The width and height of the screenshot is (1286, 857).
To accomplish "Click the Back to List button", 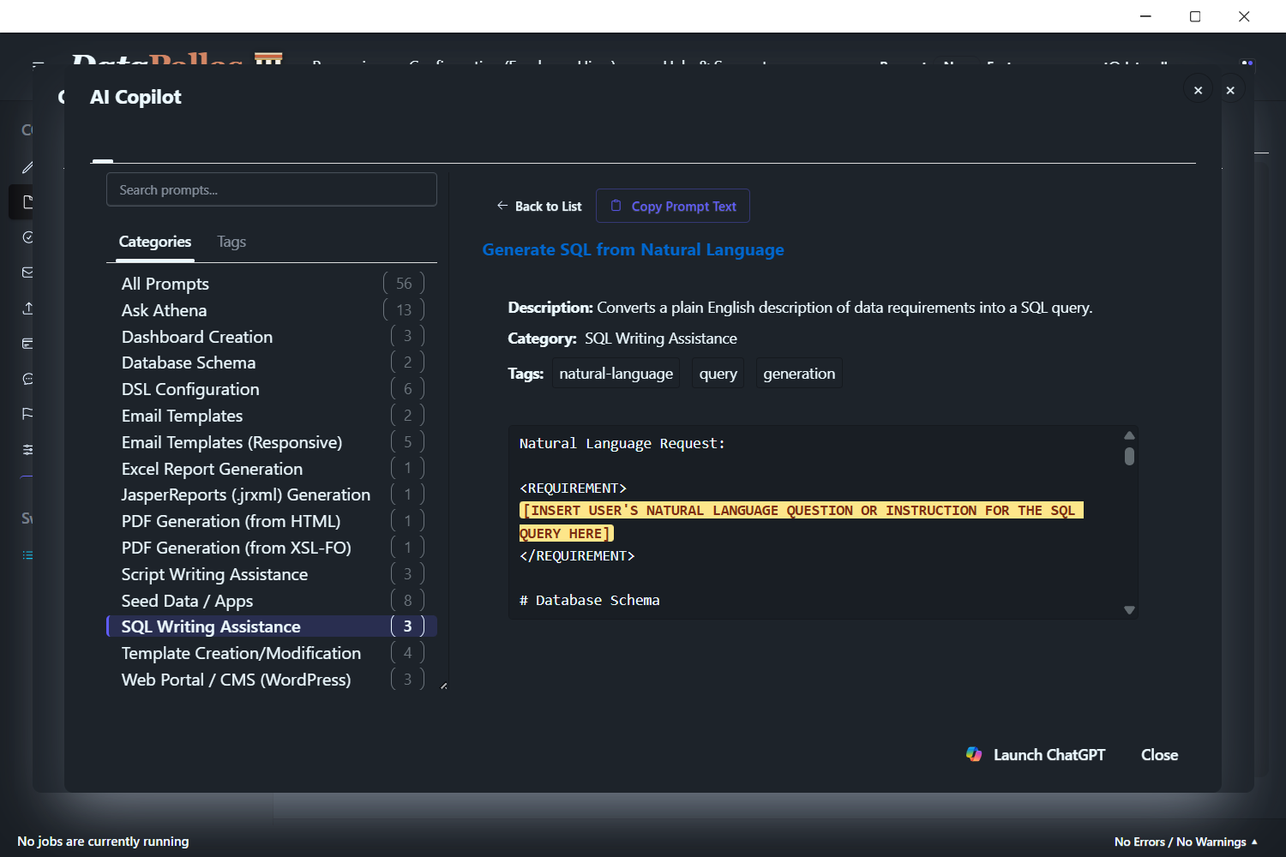I will [x=539, y=206].
